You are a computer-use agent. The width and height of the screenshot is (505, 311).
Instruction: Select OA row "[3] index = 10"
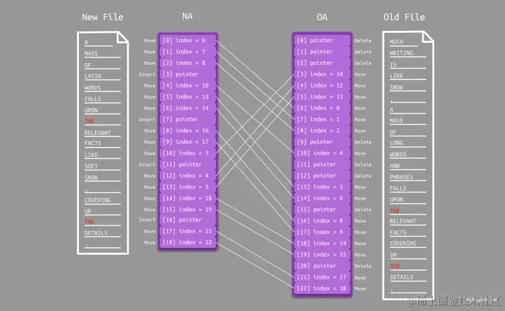coord(322,74)
